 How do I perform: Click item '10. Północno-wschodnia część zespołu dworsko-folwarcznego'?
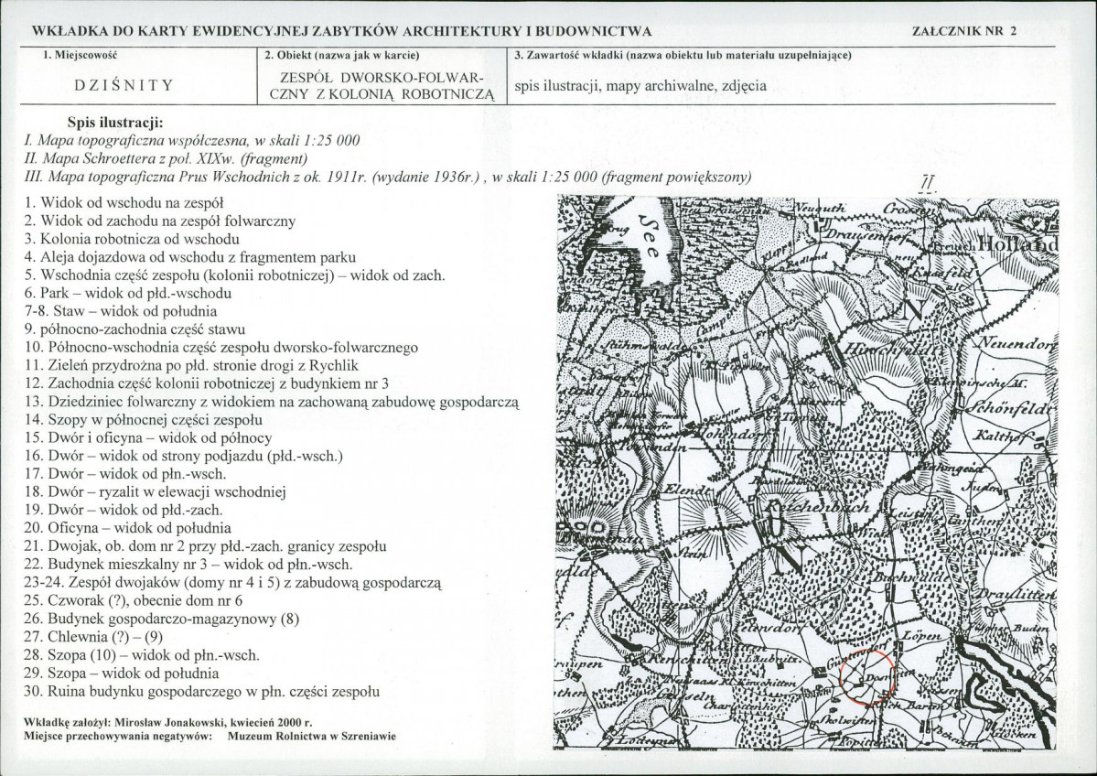[221, 348]
